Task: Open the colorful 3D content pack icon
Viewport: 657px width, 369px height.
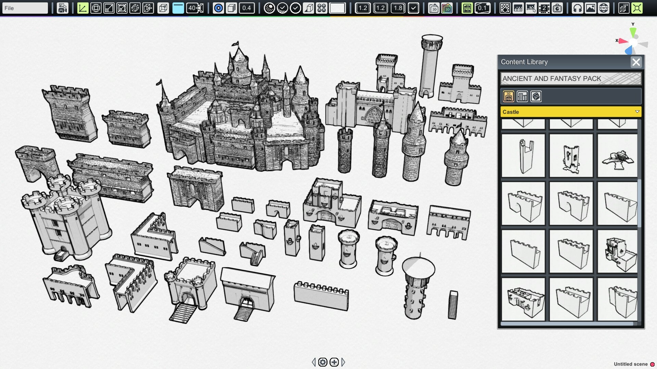Action: pyautogui.click(x=448, y=8)
